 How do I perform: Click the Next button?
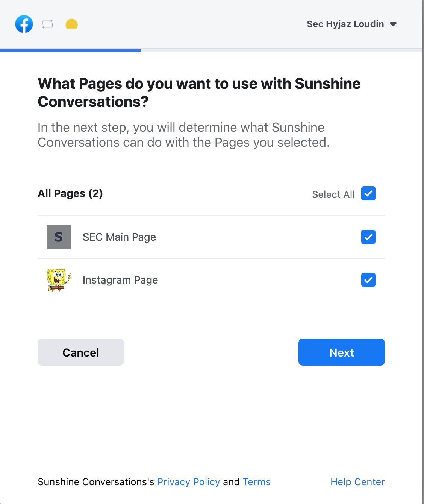click(x=342, y=352)
